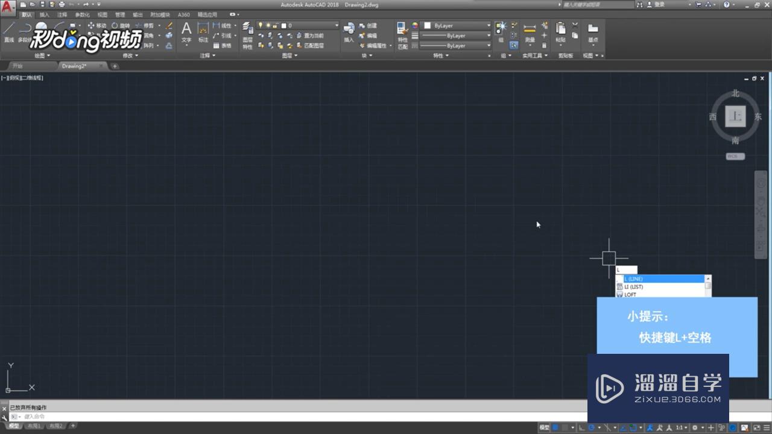Select the Rotate (旋转) tool
Screen dimensions: 772x434
[120, 26]
